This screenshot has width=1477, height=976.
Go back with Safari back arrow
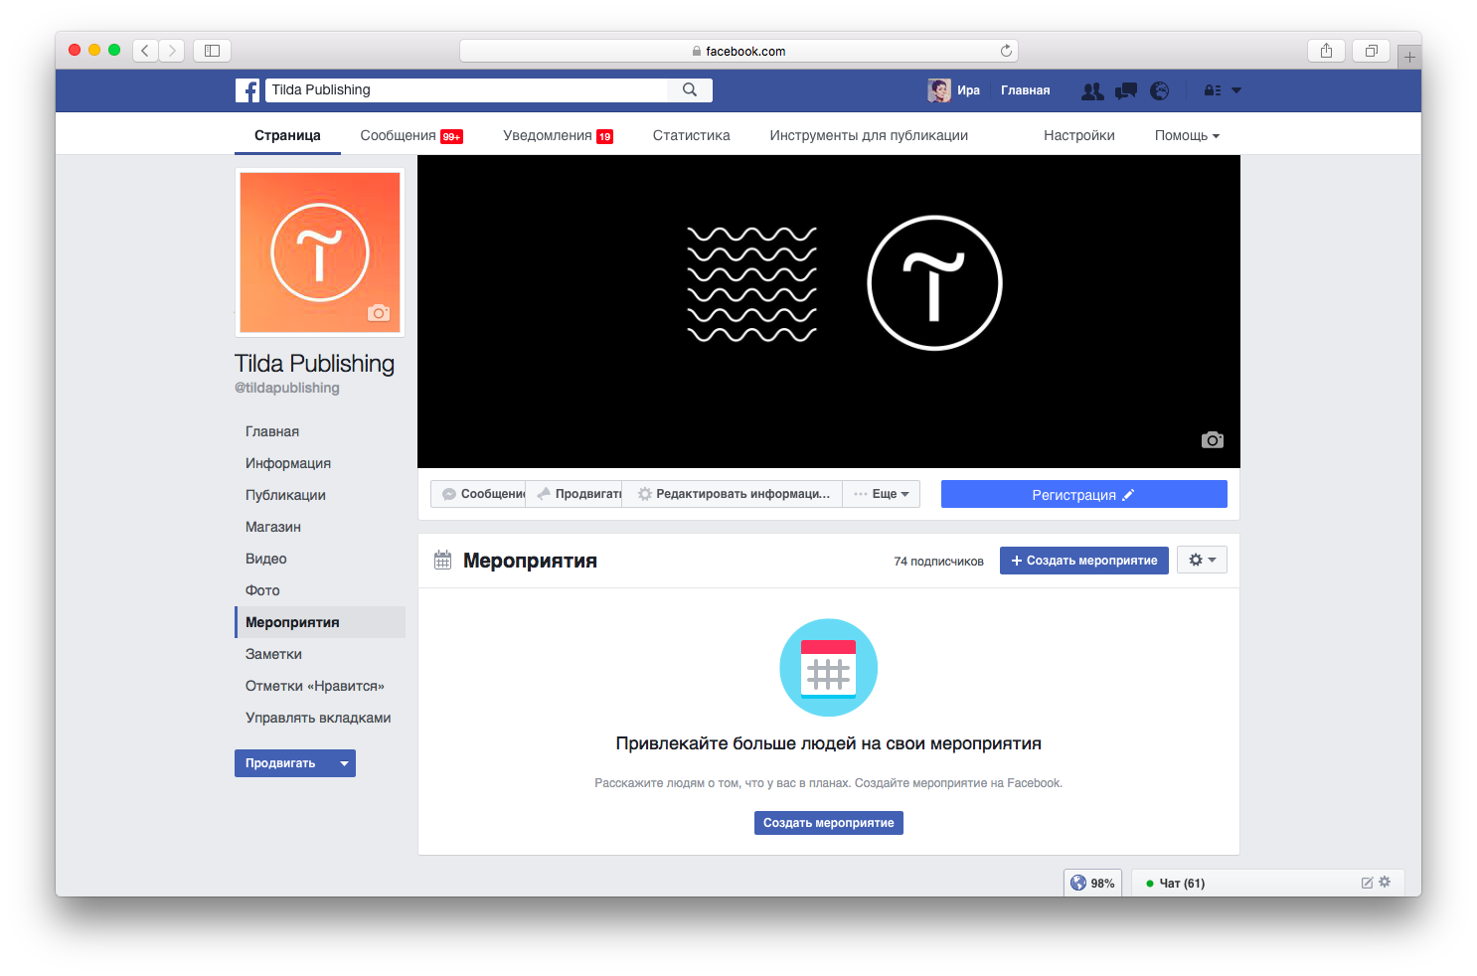pos(145,50)
